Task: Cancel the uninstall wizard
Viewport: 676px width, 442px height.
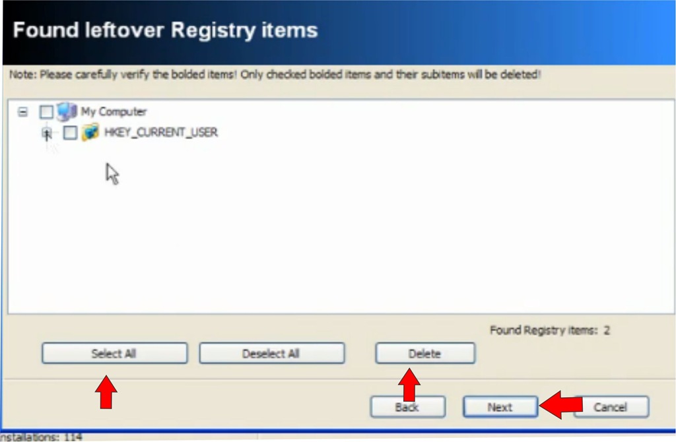Action: point(611,406)
